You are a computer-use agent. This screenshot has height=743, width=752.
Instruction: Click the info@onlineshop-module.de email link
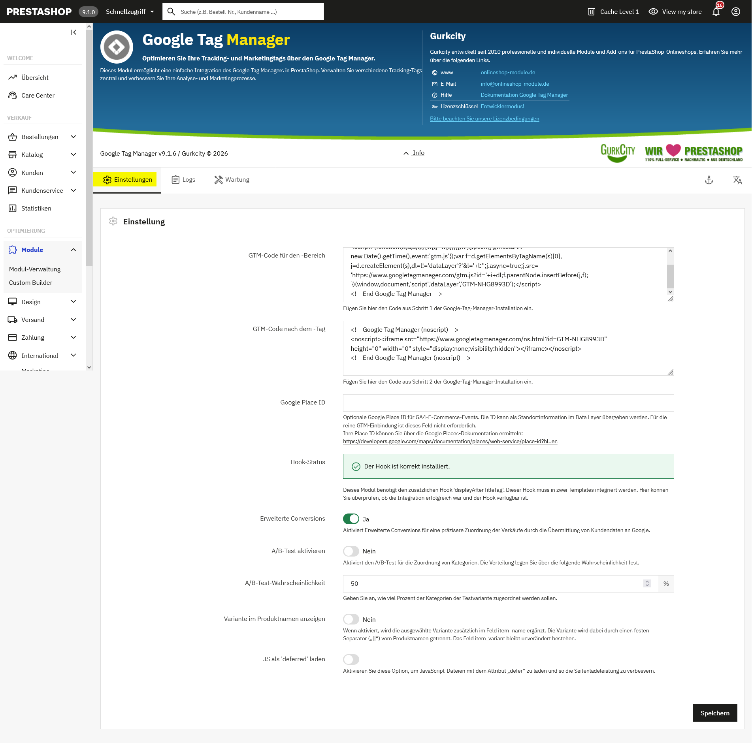click(x=515, y=84)
